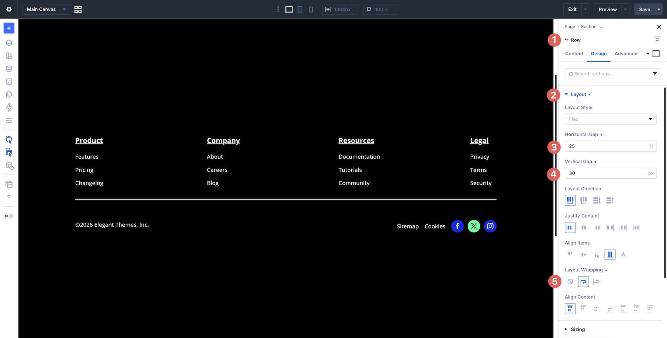Image resolution: width=667 pixels, height=338 pixels.
Task: Open the Save dropdown arrow
Action: [659, 9]
